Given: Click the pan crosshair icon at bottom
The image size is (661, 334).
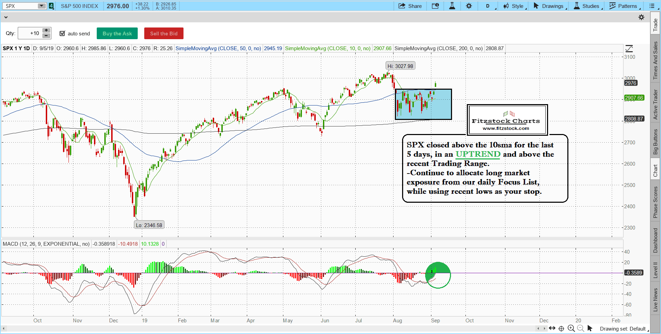Looking at the screenshot, I should [x=561, y=328].
